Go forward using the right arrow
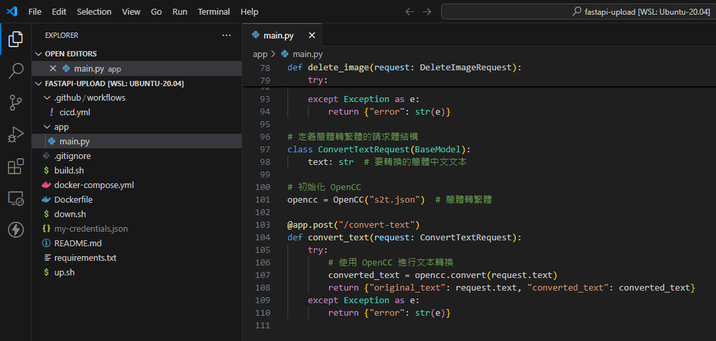Viewport: 716px width, 341px height. [427, 12]
